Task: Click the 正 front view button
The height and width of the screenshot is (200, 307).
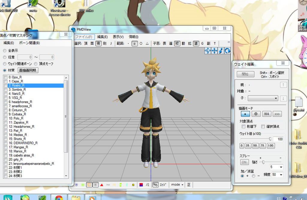Action: pyautogui.click(x=189, y=185)
